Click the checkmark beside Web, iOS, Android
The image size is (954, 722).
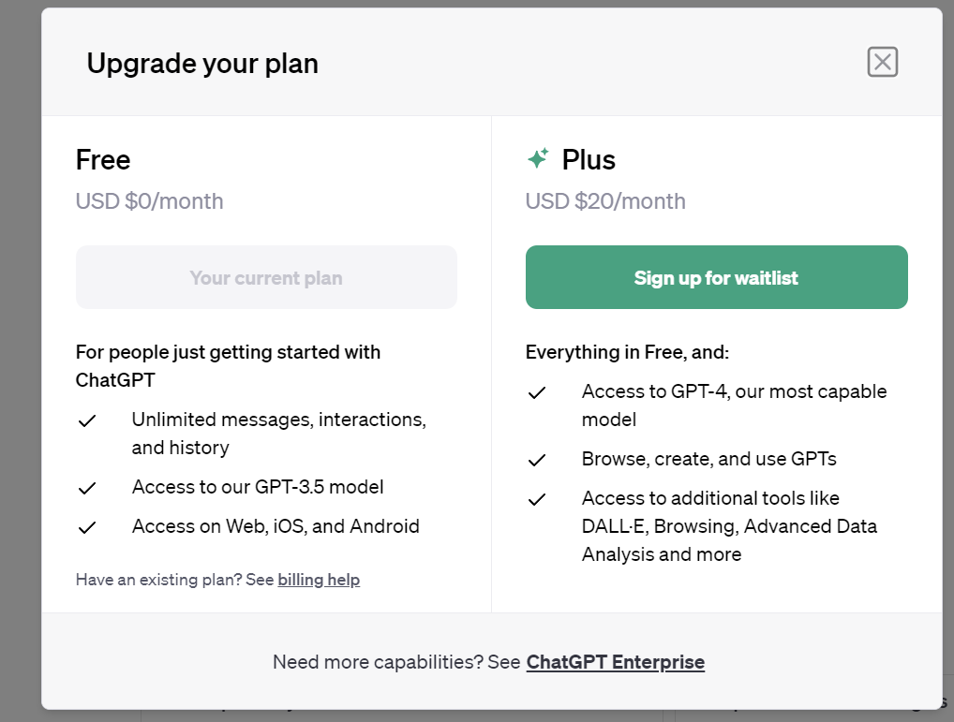[x=87, y=527]
